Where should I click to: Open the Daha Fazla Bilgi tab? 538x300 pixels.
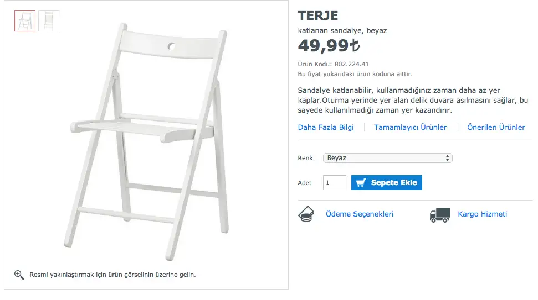tap(326, 128)
